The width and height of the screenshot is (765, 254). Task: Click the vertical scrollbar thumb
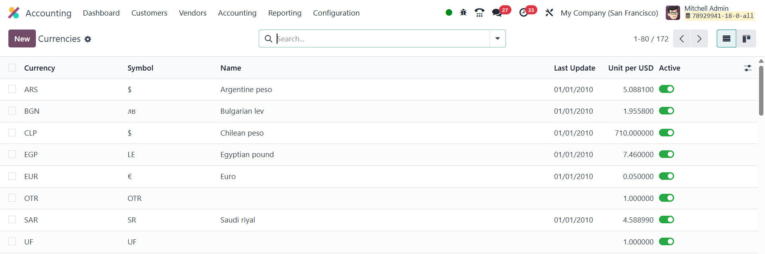(761, 92)
